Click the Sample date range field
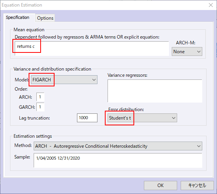The width and height of the screenshot is (217, 194). click(x=118, y=160)
